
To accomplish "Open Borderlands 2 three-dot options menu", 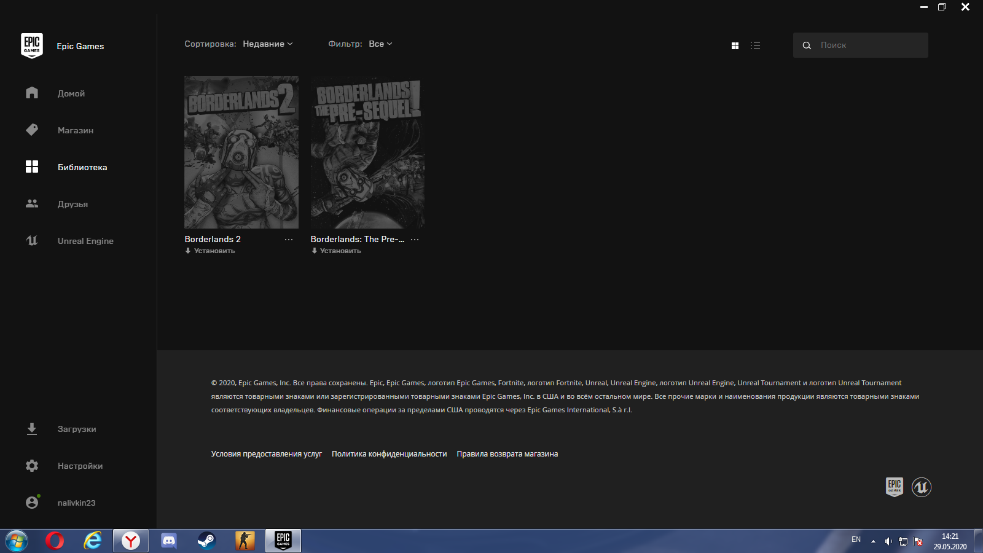I will (289, 240).
